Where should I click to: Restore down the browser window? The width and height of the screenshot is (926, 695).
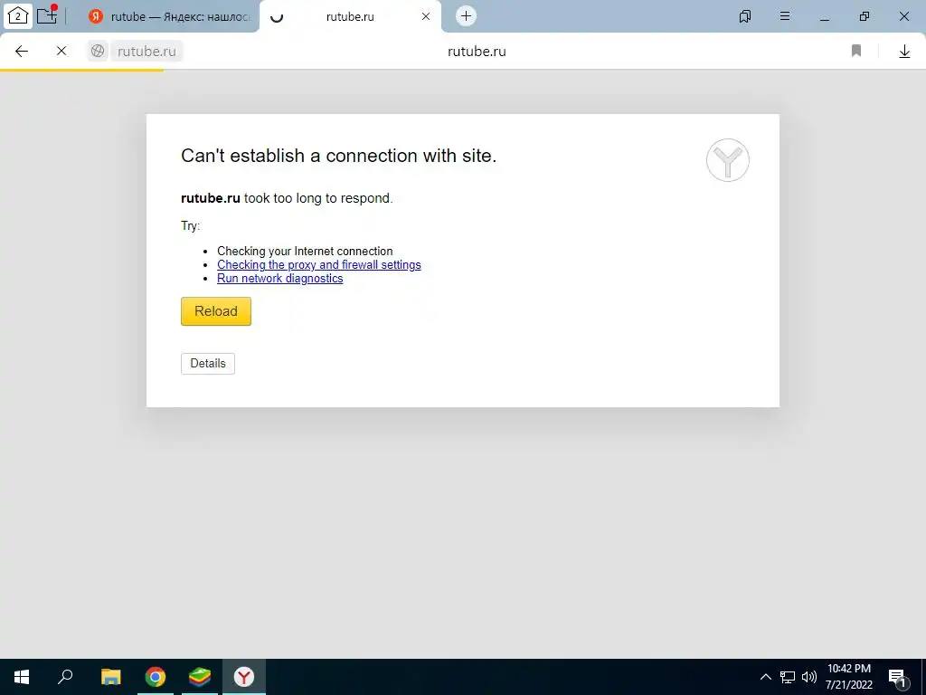pos(864,16)
